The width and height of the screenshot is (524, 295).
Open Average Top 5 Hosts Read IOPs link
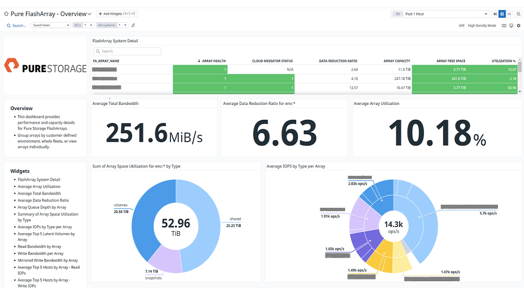(x=49, y=270)
